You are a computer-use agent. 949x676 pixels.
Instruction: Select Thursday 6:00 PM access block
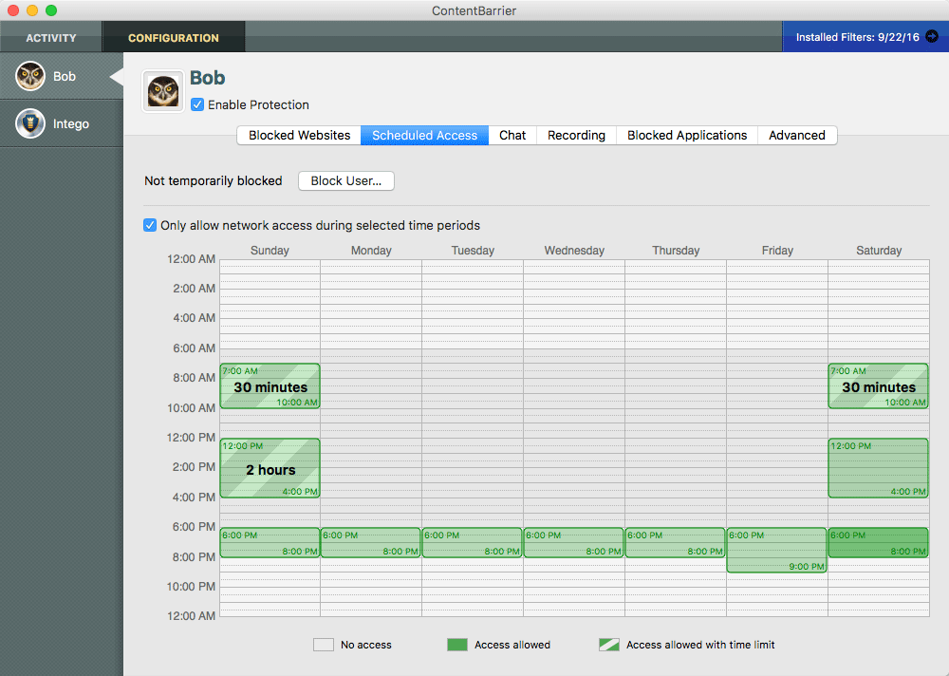[676, 543]
